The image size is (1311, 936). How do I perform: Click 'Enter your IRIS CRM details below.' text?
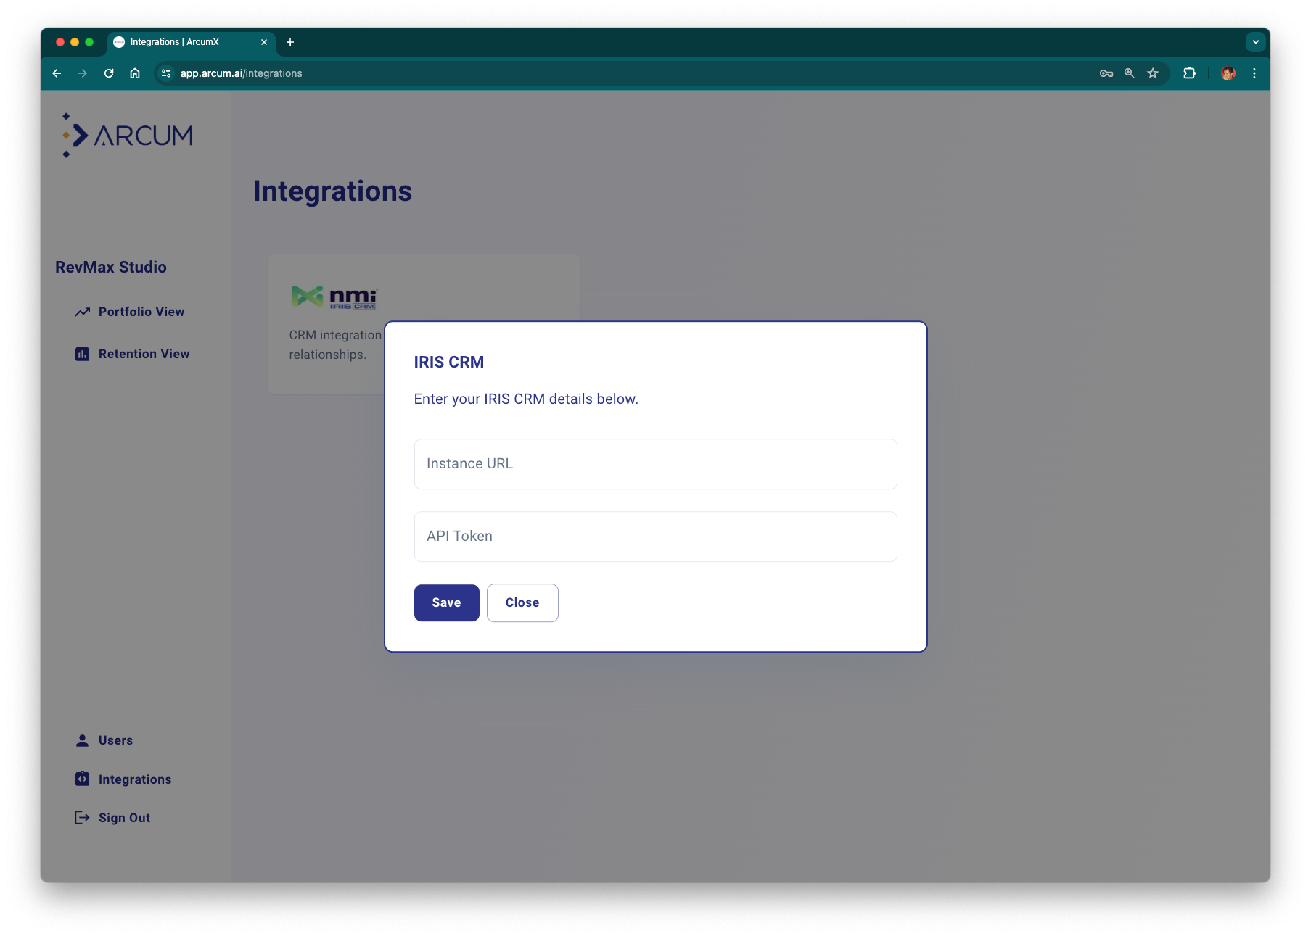click(x=526, y=399)
